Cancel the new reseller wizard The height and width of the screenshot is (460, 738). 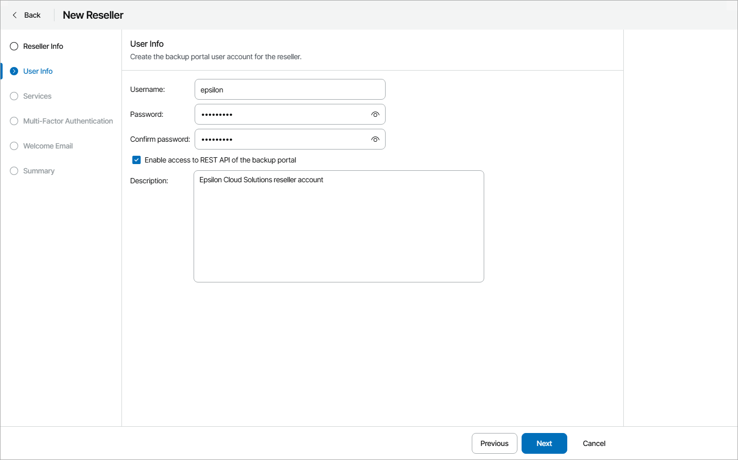click(594, 443)
